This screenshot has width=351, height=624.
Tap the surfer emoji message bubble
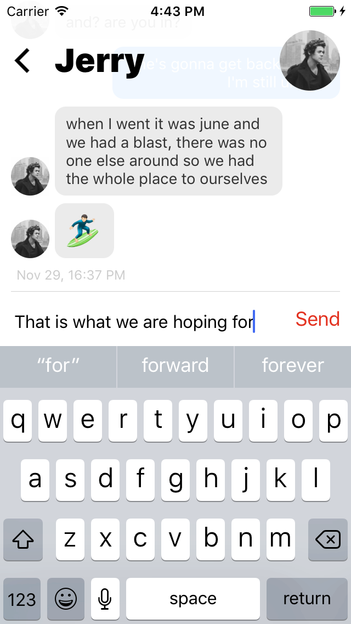click(84, 230)
